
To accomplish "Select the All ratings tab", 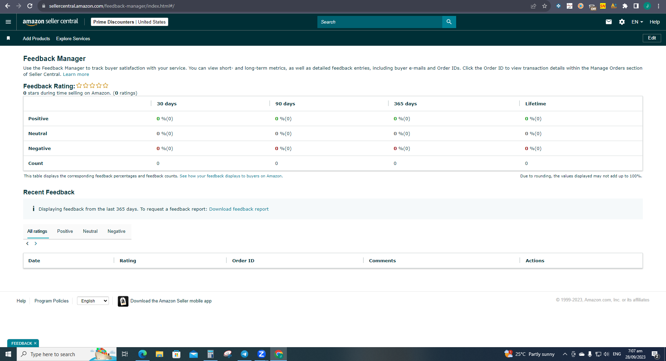I will tap(37, 231).
